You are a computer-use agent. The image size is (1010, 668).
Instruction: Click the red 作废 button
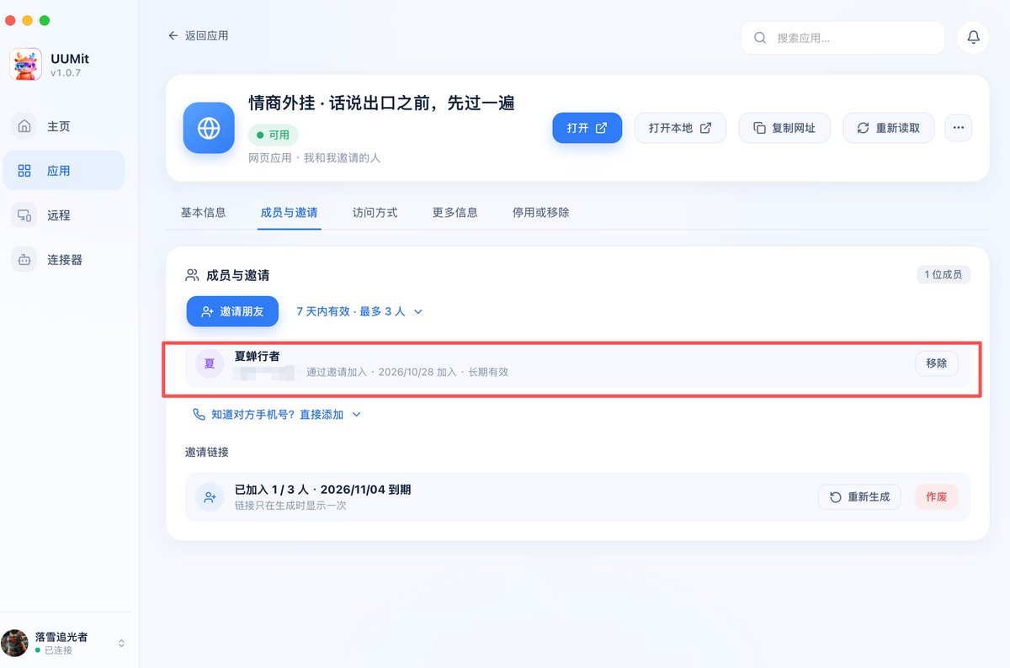point(936,497)
